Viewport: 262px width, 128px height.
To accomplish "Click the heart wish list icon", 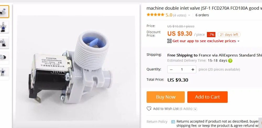I will point(149,109).
